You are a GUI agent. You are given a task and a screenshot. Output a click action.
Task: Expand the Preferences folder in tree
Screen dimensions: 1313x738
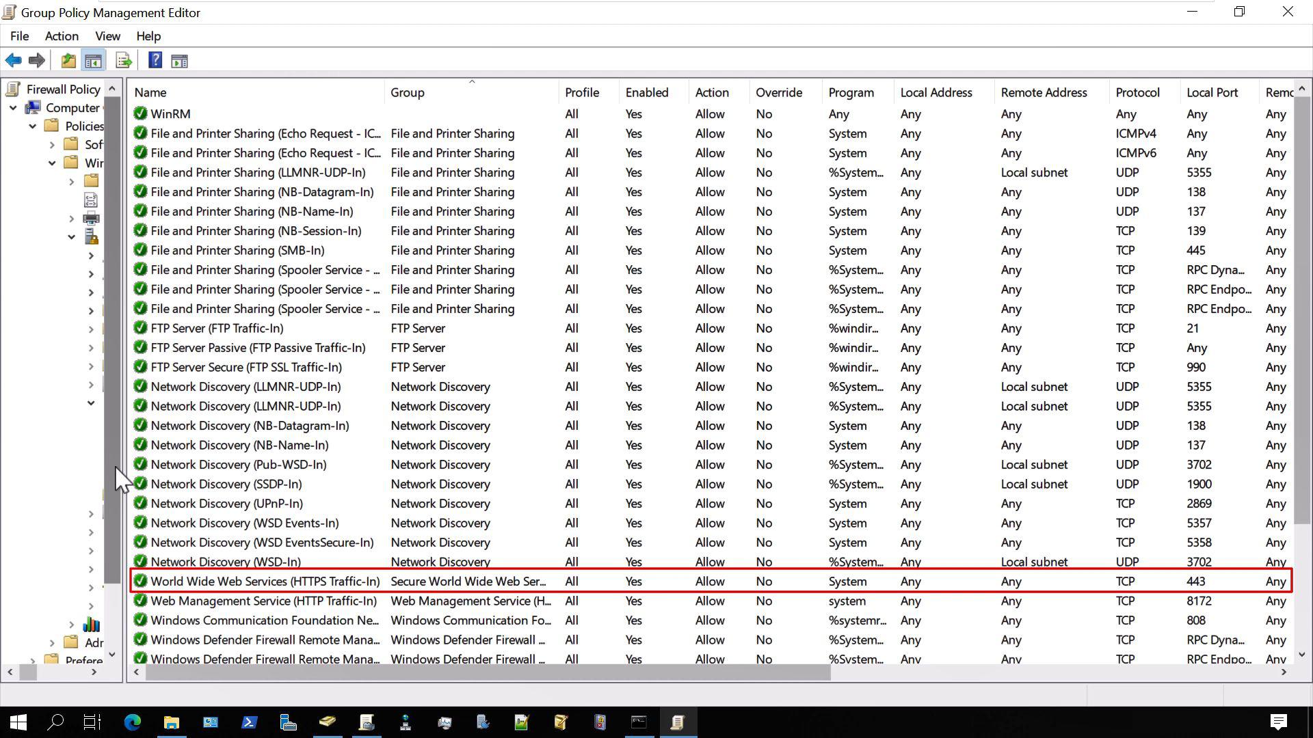tap(32, 660)
